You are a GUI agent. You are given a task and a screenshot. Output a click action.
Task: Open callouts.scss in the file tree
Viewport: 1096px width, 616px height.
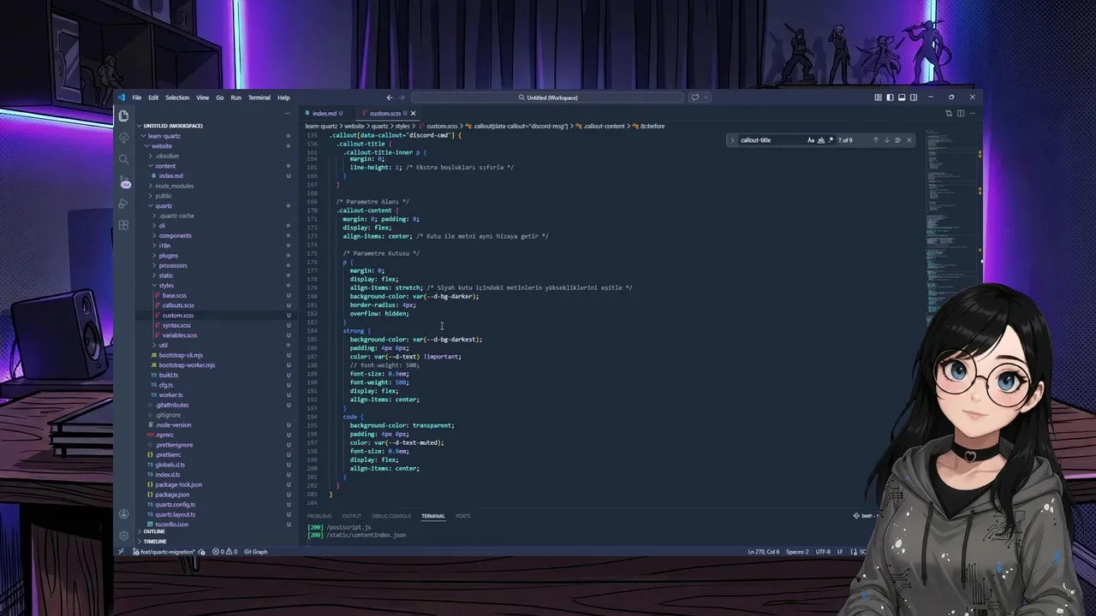tap(178, 305)
